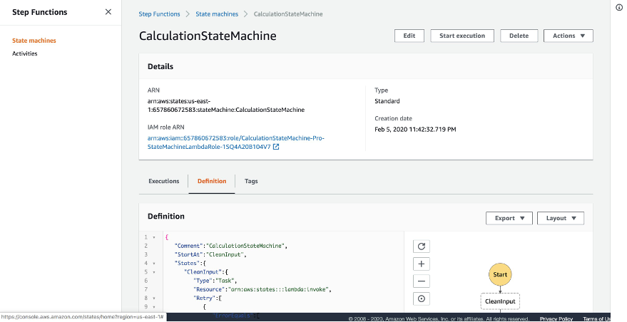Open the Export dropdown

click(509, 218)
